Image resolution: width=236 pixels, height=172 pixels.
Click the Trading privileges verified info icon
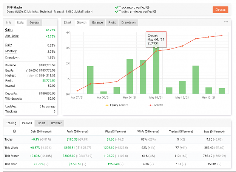point(155,11)
